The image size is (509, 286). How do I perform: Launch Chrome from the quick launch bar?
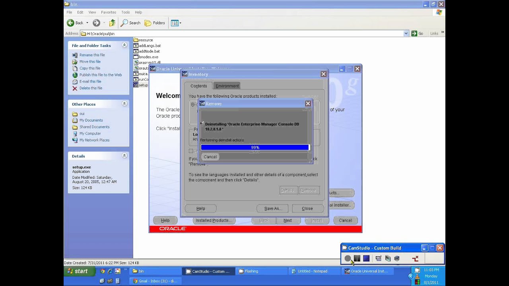[103, 271]
